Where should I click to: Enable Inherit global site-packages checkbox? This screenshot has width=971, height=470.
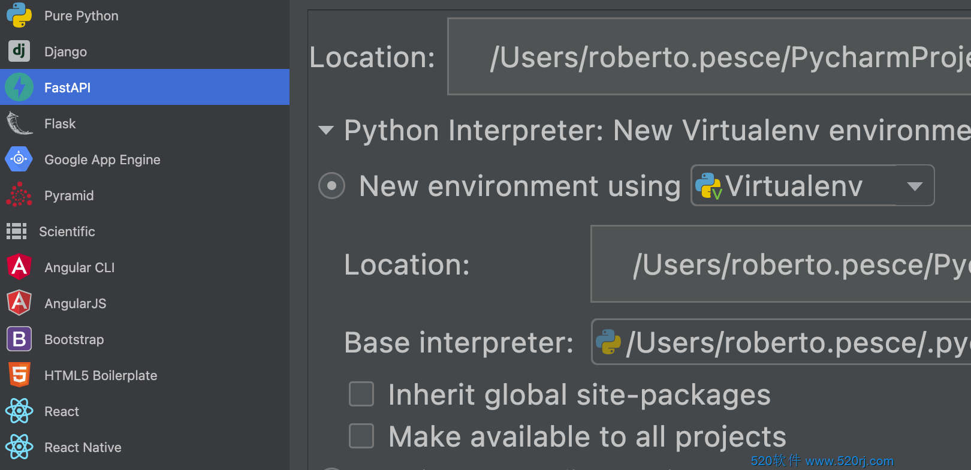(x=361, y=394)
